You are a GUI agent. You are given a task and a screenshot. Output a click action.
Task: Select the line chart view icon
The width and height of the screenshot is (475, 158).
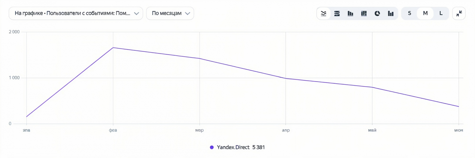(x=324, y=13)
